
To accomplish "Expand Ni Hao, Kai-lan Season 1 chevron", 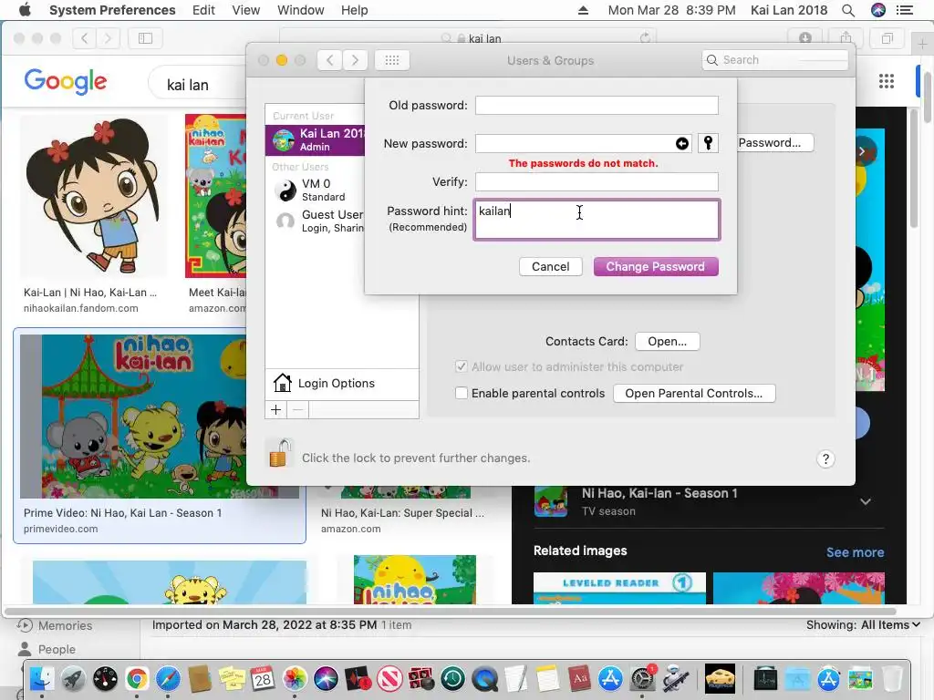I will click(x=865, y=501).
